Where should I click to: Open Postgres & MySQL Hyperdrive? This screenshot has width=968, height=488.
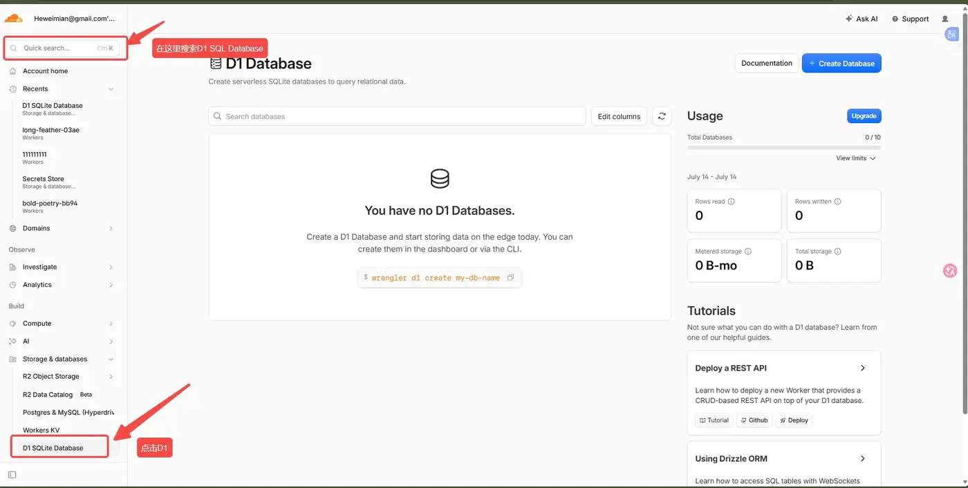[68, 413]
